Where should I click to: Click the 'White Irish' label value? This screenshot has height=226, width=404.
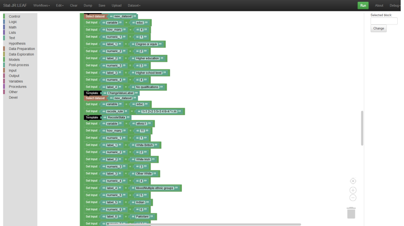pyautogui.click(x=143, y=160)
